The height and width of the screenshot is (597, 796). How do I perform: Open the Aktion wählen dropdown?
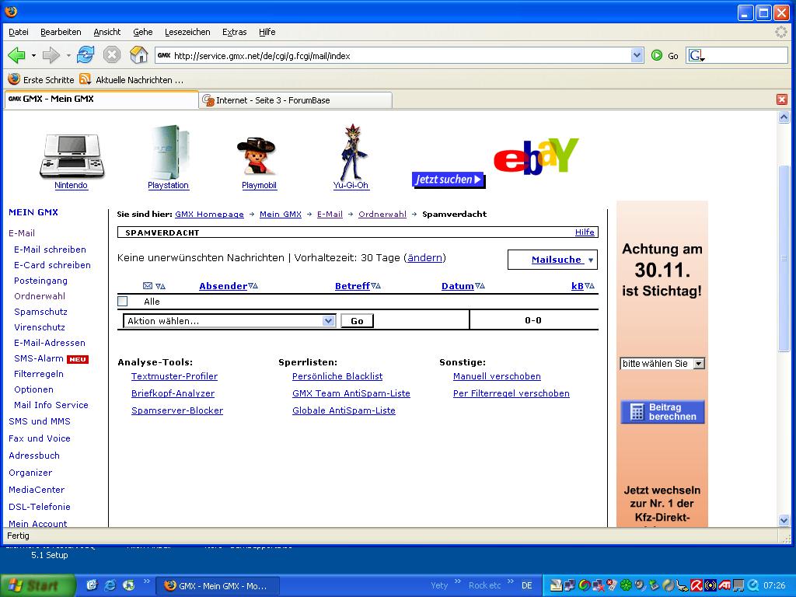click(x=229, y=321)
